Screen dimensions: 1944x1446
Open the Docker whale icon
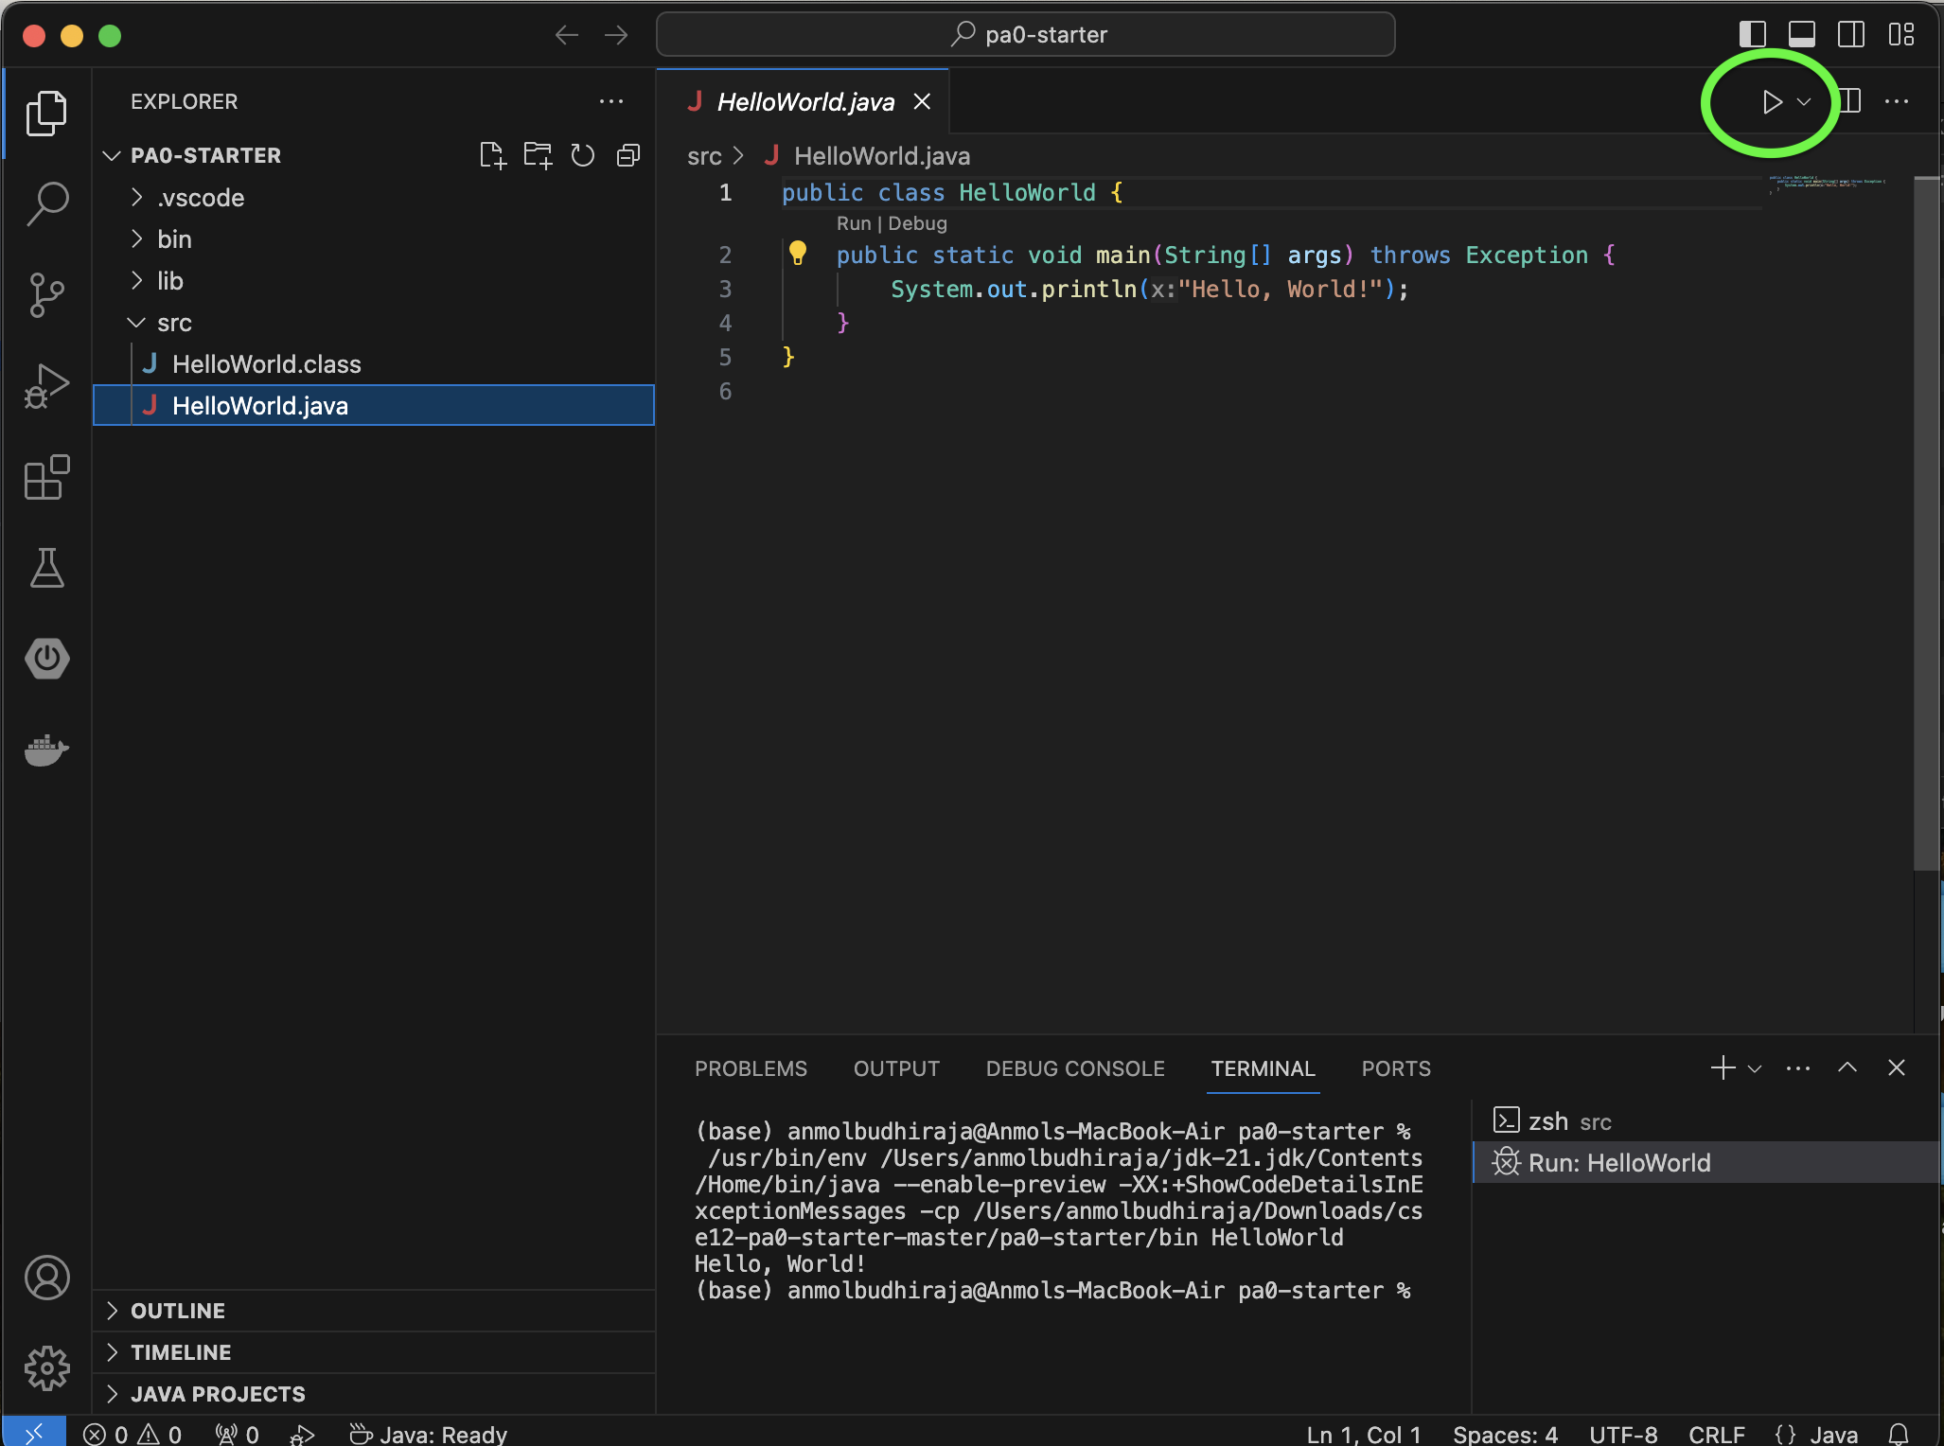pyautogui.click(x=46, y=749)
